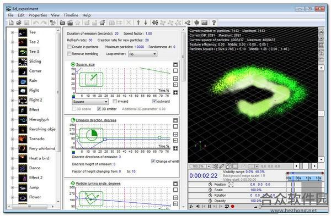Click the Scale stopwatch icon
331x216 pixels.
[210, 190]
